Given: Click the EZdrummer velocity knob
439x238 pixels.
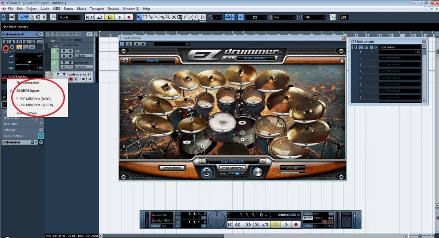Looking at the screenshot, I should [258, 173].
